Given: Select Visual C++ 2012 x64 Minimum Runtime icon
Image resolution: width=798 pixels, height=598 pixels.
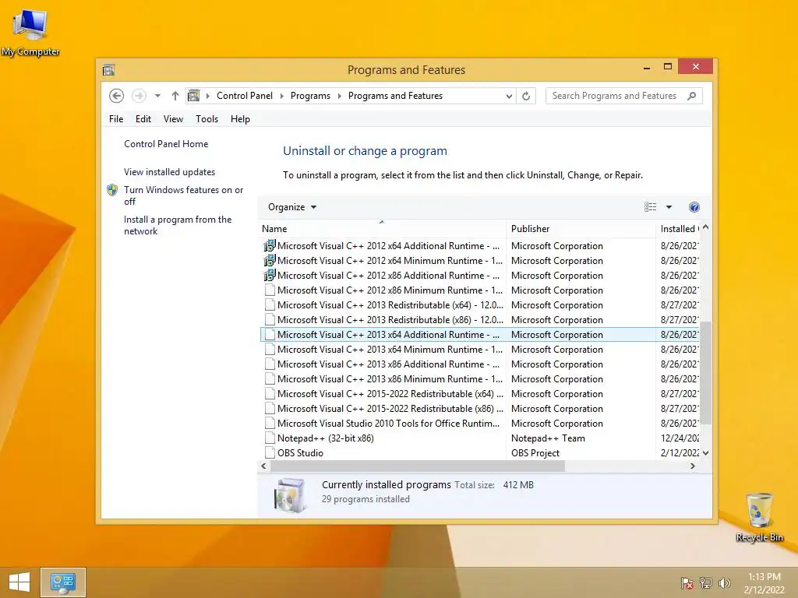Looking at the screenshot, I should (x=269, y=260).
